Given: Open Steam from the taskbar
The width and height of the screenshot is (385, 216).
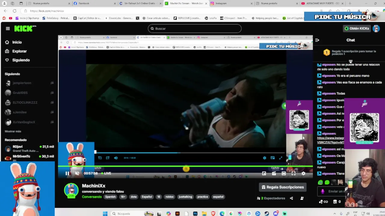Looking at the screenshot, I should pyautogui.click(x=267, y=214).
